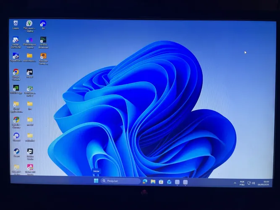The height and width of the screenshot is (210, 280).
Task: Select the FiveM Application folder shortcut
Action: pos(16,107)
